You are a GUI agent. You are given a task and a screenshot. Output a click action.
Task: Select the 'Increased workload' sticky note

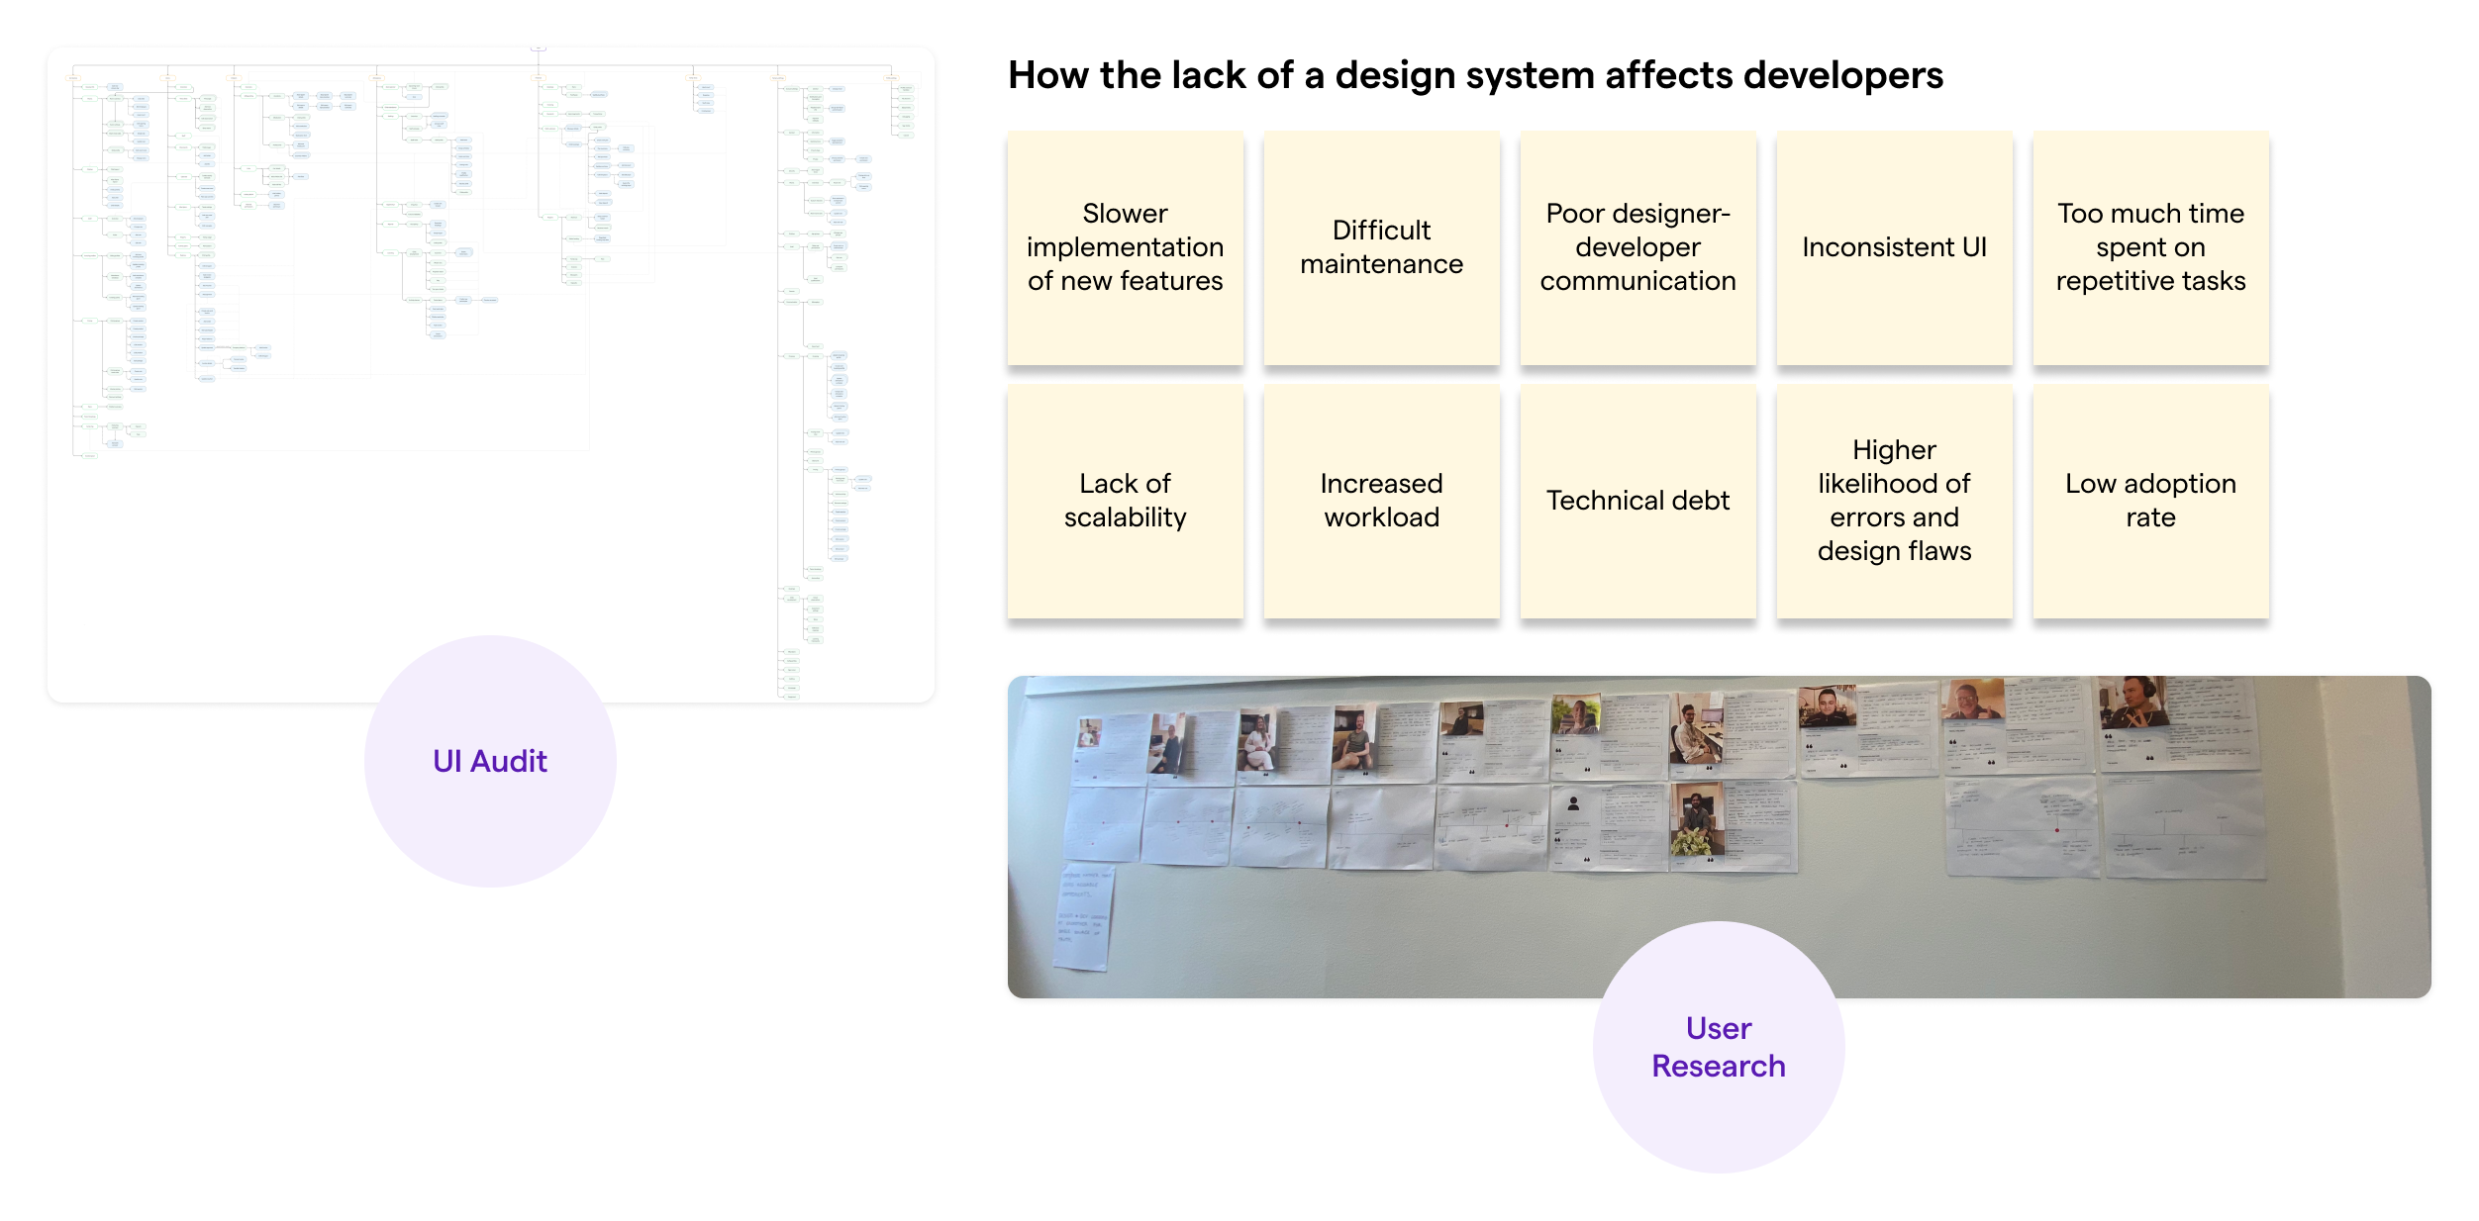pyautogui.click(x=1380, y=500)
